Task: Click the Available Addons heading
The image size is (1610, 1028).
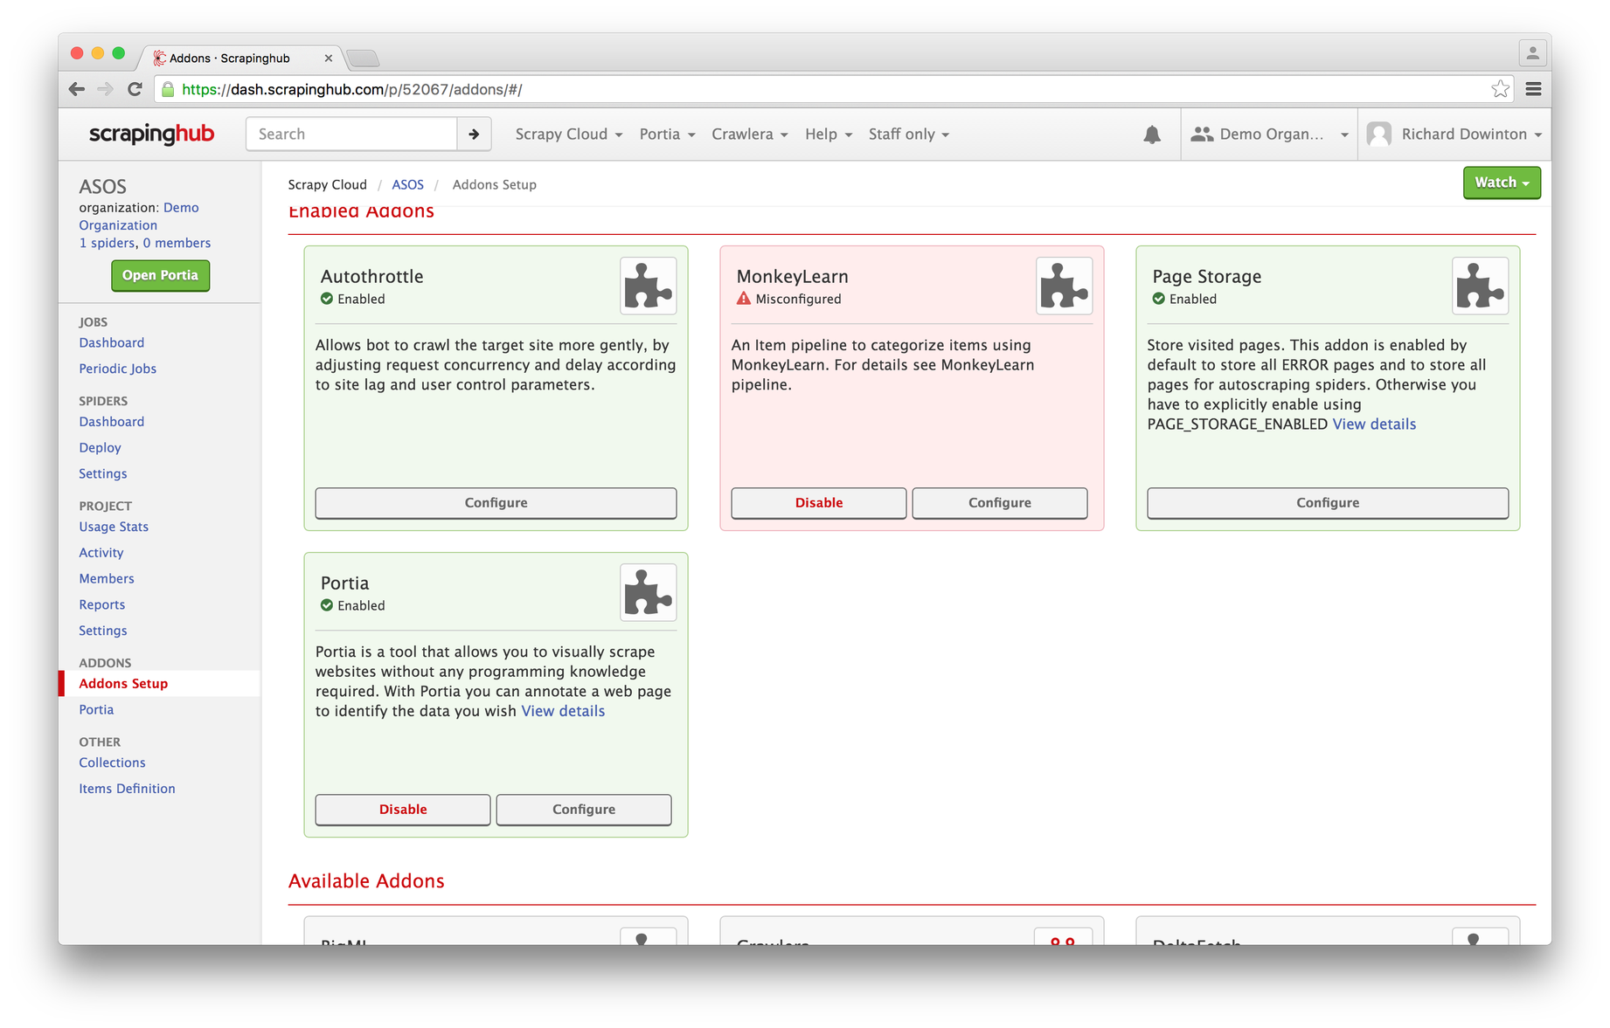Action: pyautogui.click(x=366, y=881)
